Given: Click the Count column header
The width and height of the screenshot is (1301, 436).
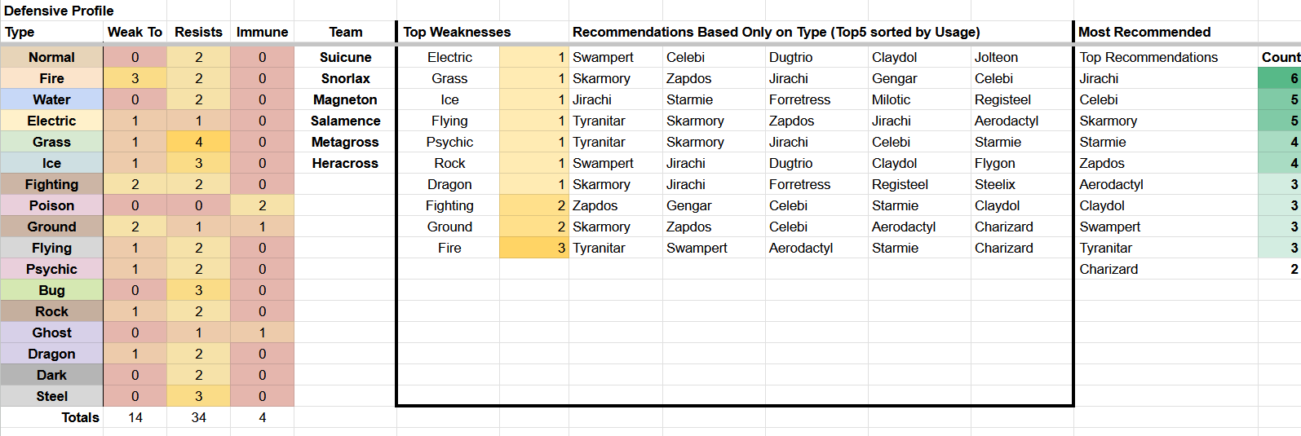Looking at the screenshot, I should pos(1280,57).
